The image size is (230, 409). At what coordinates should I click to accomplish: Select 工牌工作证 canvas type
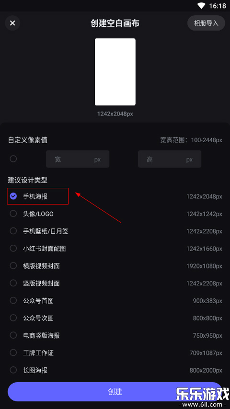pos(115,353)
